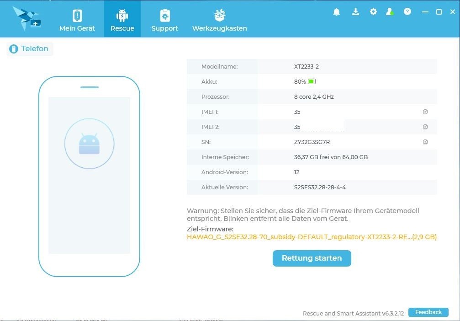Switch to the Rescue tab

coord(122,19)
